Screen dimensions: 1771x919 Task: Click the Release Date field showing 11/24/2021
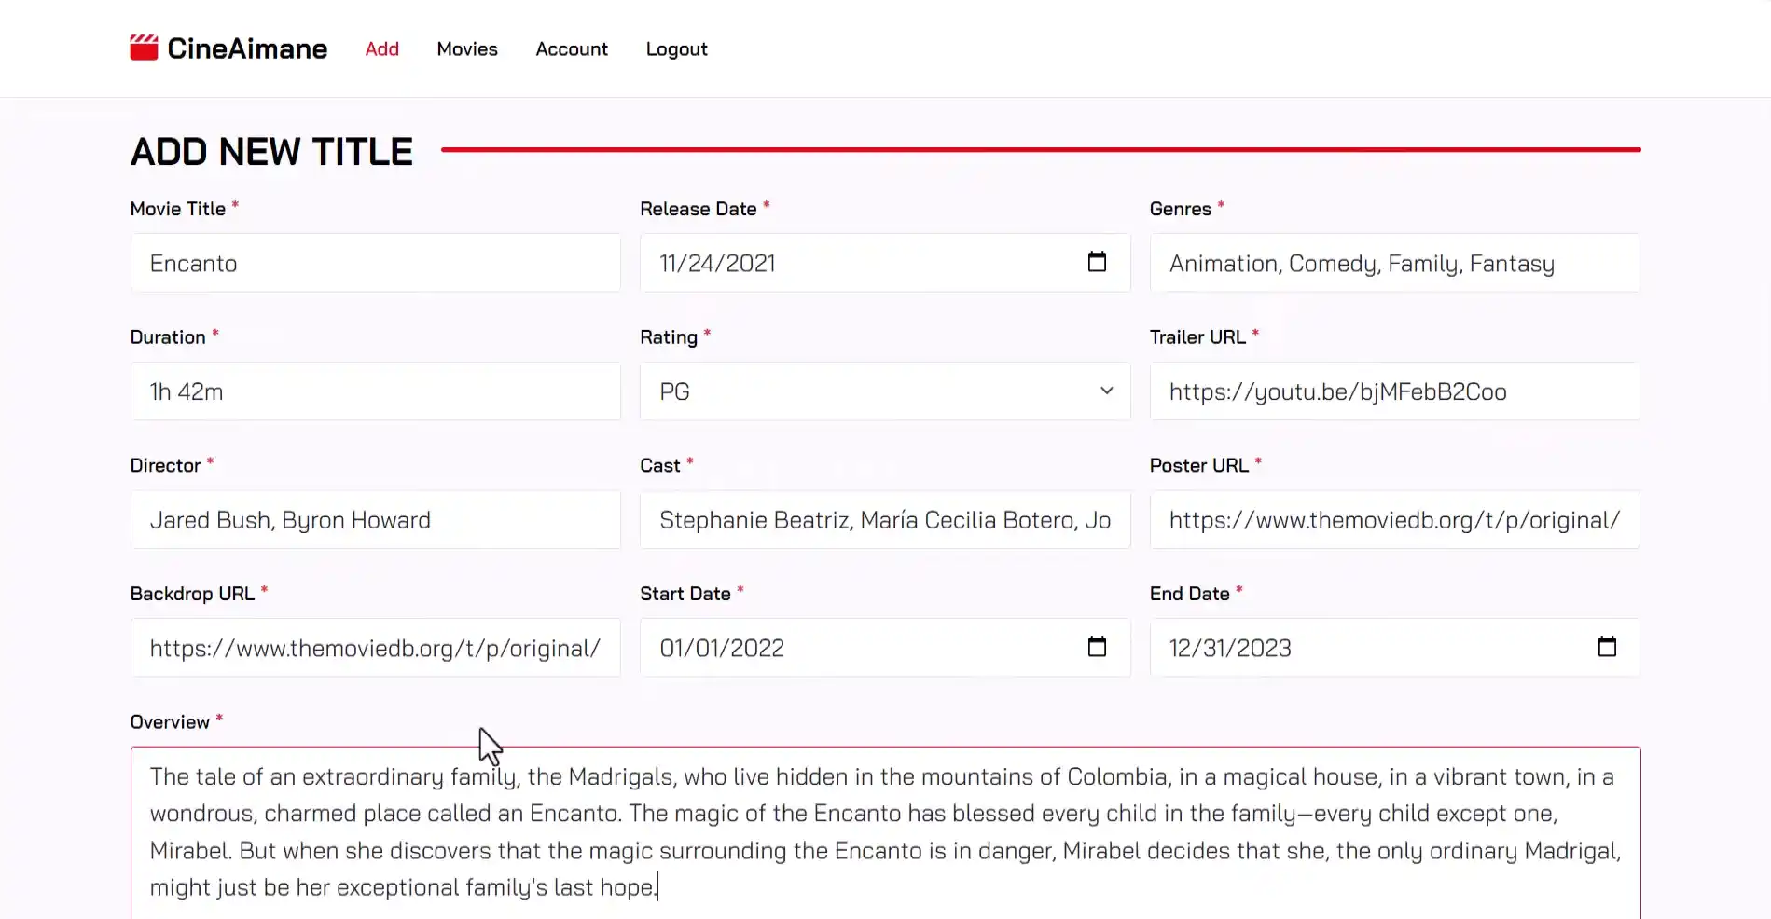pyautogui.click(x=885, y=263)
